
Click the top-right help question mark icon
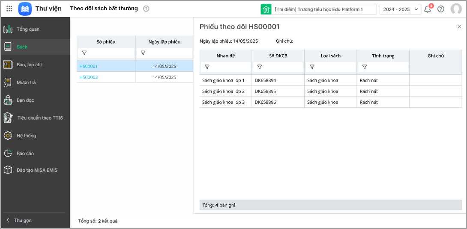[x=441, y=9]
